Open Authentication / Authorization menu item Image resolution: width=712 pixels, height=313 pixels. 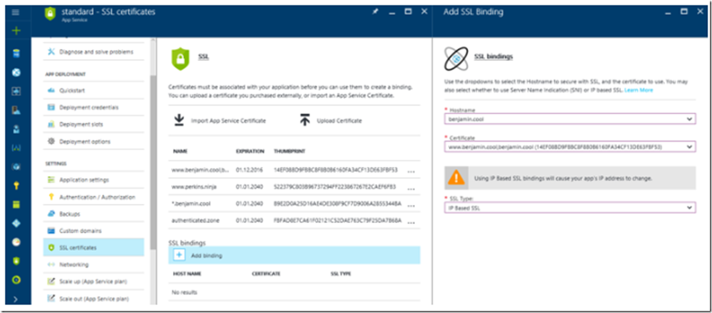tap(97, 197)
